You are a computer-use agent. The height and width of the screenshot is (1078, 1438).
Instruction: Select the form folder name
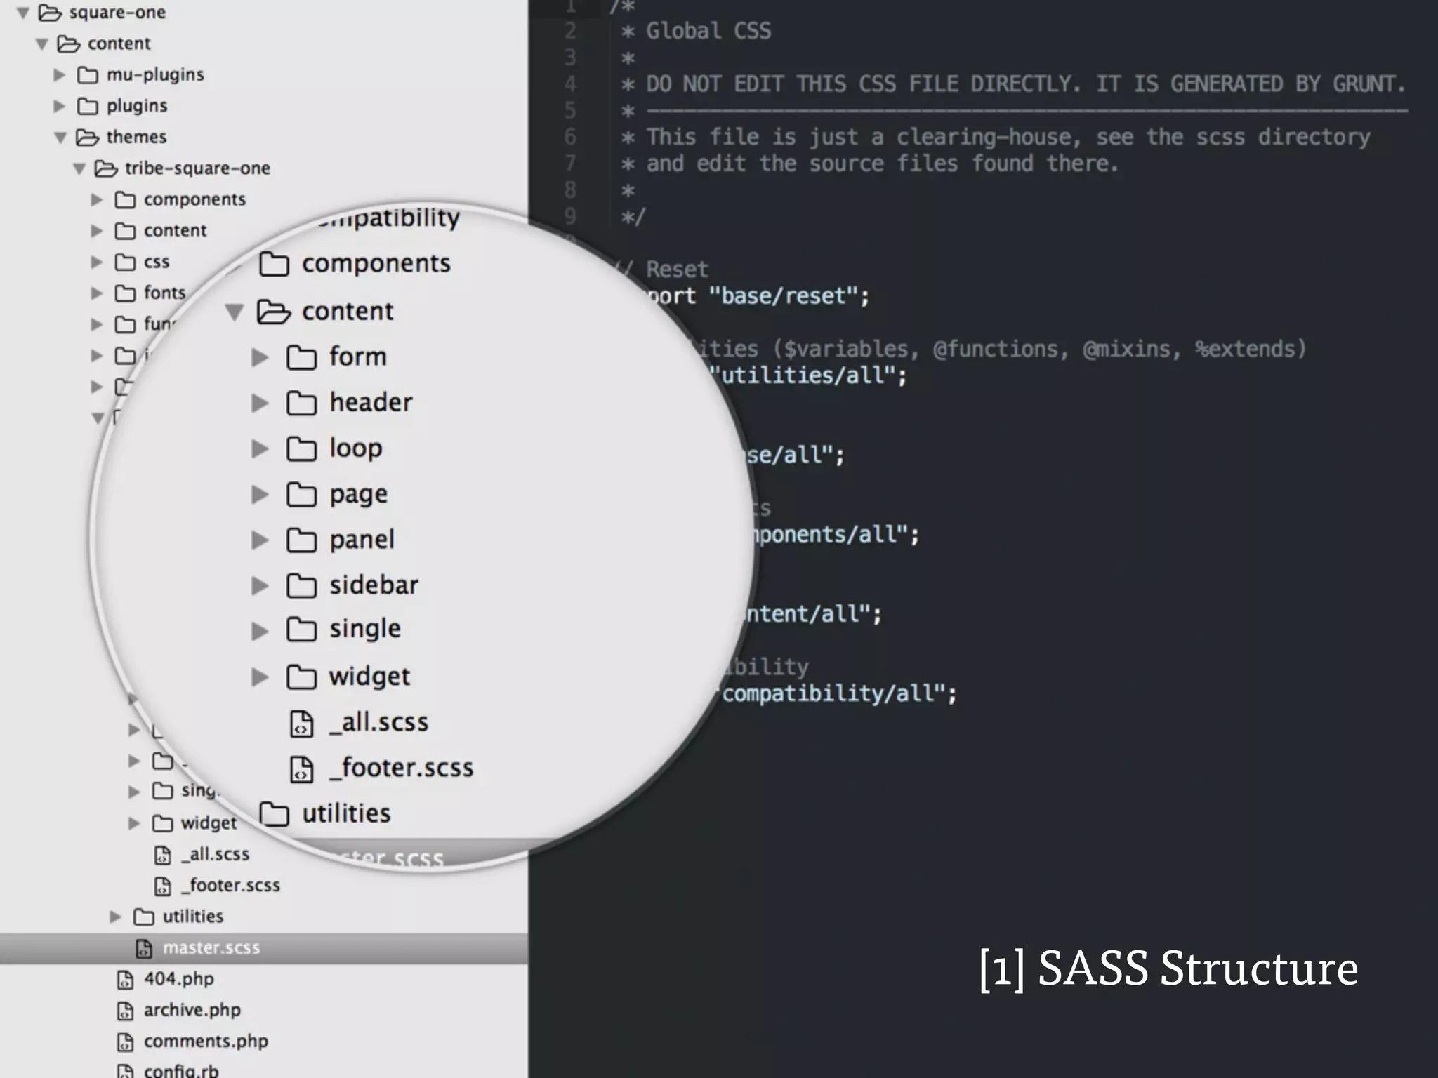tap(358, 357)
